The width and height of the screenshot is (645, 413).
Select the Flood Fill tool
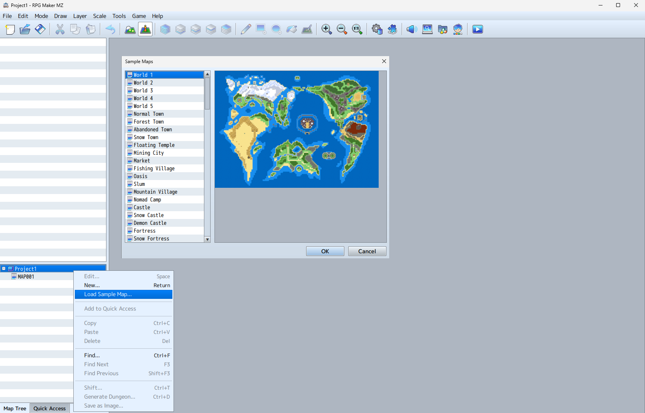point(292,29)
